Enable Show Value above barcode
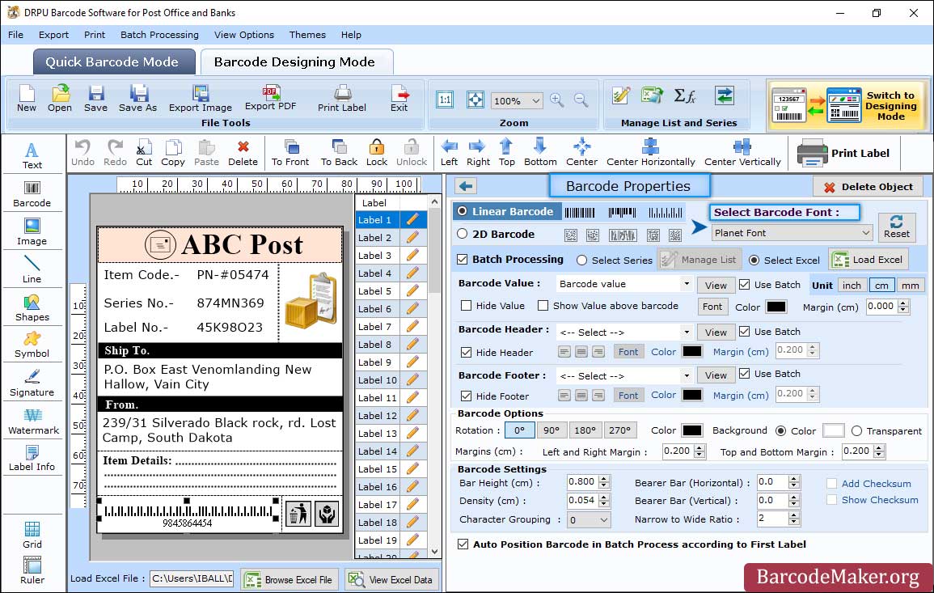 tap(543, 306)
